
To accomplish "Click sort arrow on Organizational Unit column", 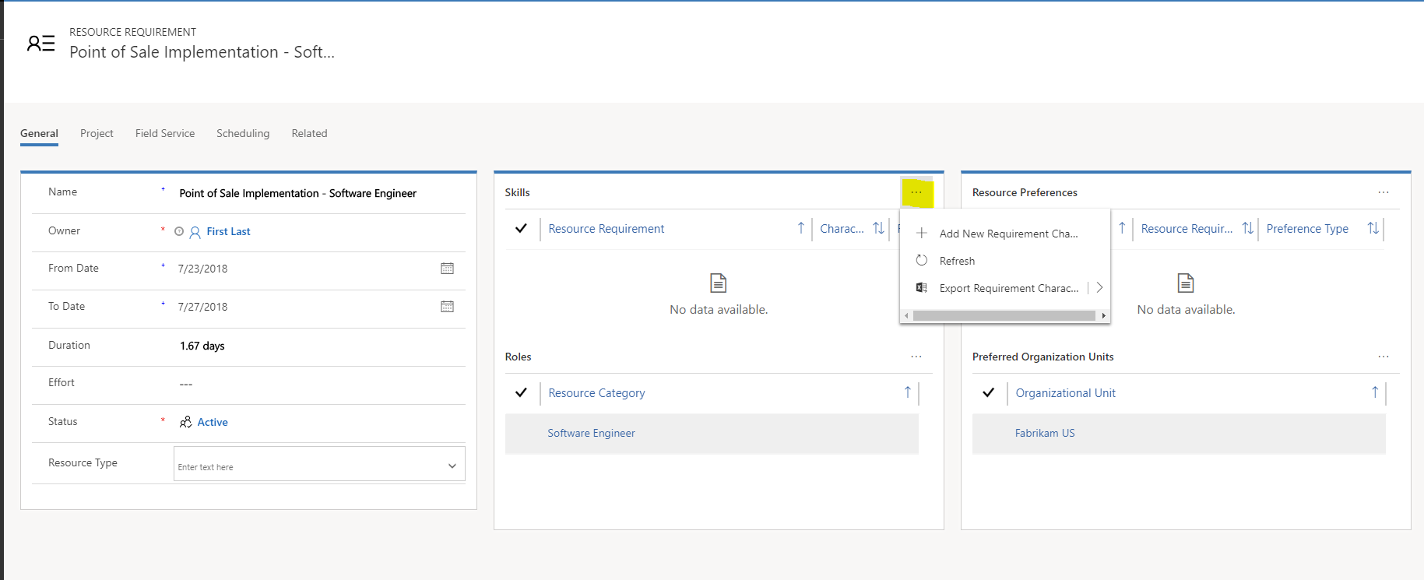I will [x=1375, y=392].
